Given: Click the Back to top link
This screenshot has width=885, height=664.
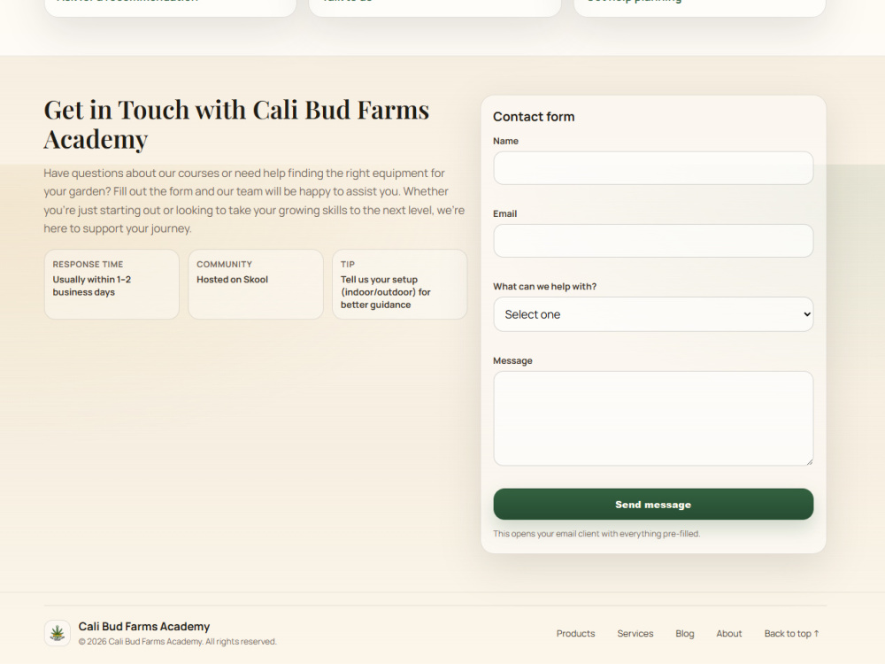Looking at the screenshot, I should pyautogui.click(x=791, y=634).
